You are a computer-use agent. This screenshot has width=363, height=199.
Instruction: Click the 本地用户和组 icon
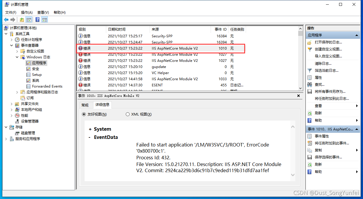point(17,110)
